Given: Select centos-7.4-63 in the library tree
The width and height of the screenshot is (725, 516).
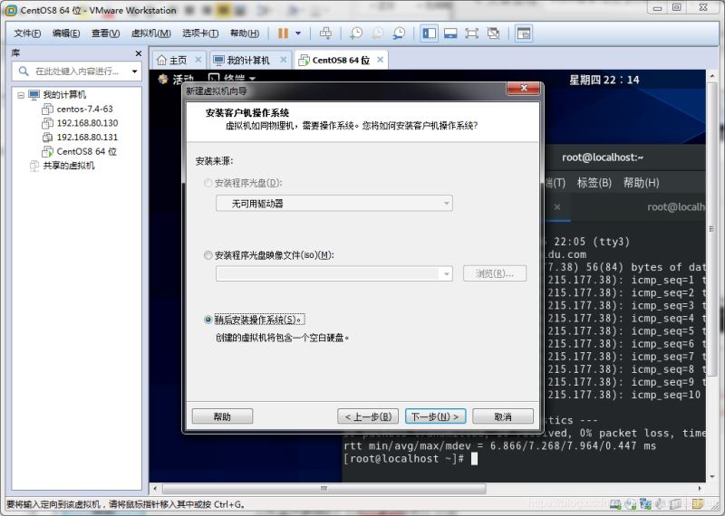Looking at the screenshot, I should [84, 109].
